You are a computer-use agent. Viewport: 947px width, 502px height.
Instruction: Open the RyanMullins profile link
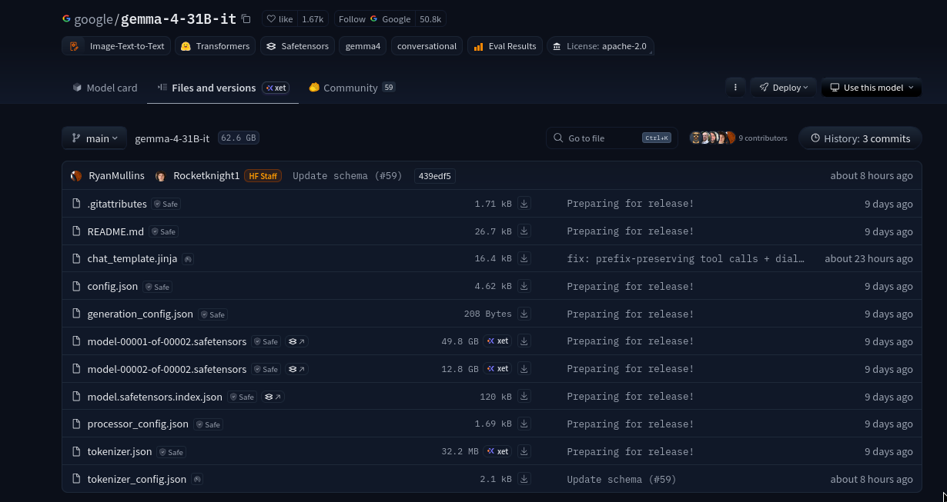(x=116, y=175)
